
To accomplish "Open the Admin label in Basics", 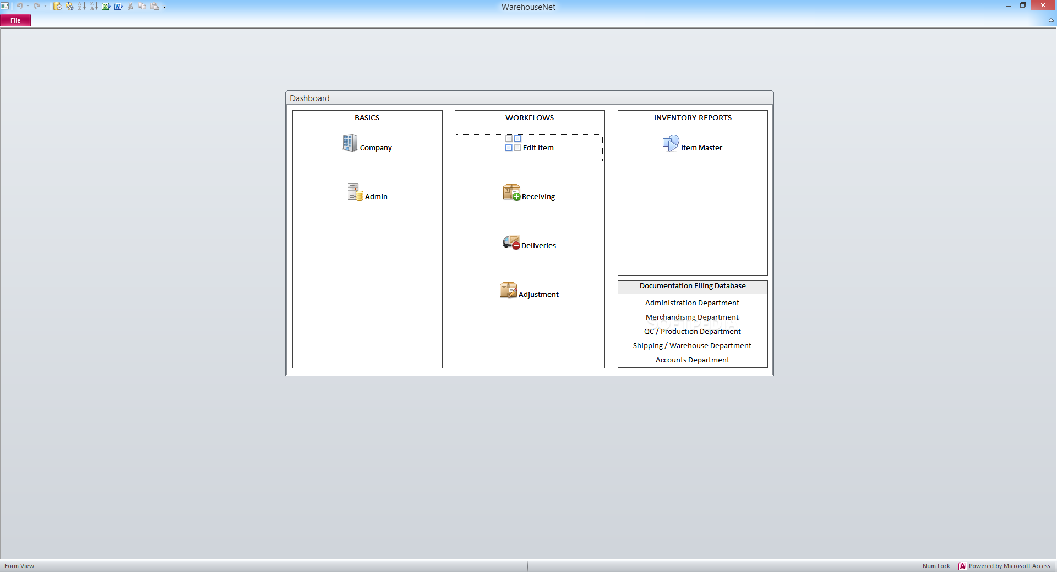I will coord(376,197).
